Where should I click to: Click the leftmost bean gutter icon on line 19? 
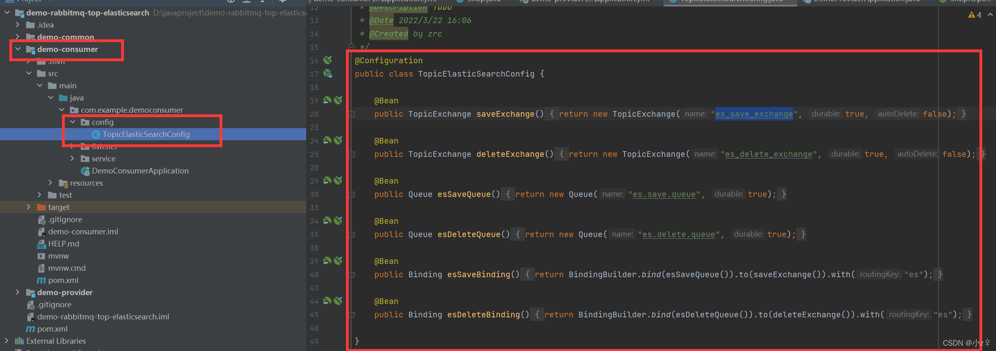327,100
